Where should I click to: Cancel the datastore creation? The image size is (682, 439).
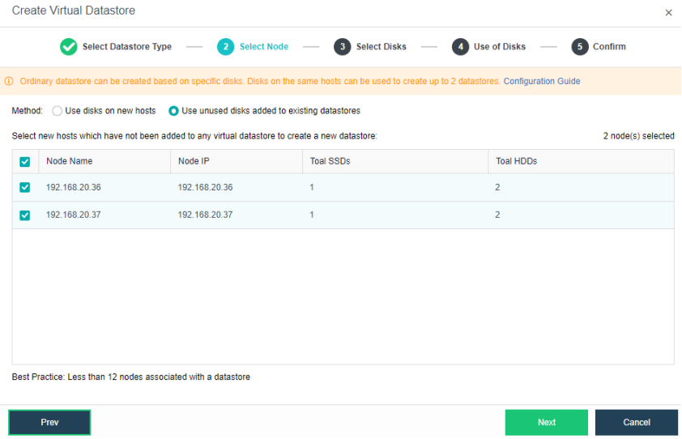636,422
